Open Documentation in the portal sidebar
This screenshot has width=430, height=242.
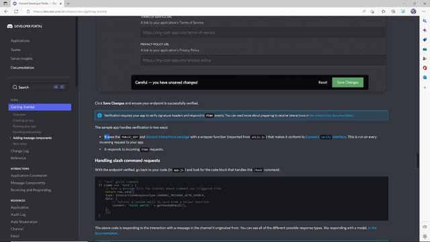(22, 67)
